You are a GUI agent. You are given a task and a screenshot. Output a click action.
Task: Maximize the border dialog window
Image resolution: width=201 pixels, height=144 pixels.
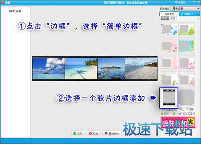pos(194,2)
